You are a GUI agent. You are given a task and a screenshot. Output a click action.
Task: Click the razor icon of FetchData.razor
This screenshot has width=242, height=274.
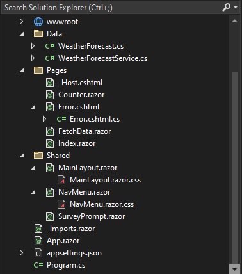[x=50, y=131]
